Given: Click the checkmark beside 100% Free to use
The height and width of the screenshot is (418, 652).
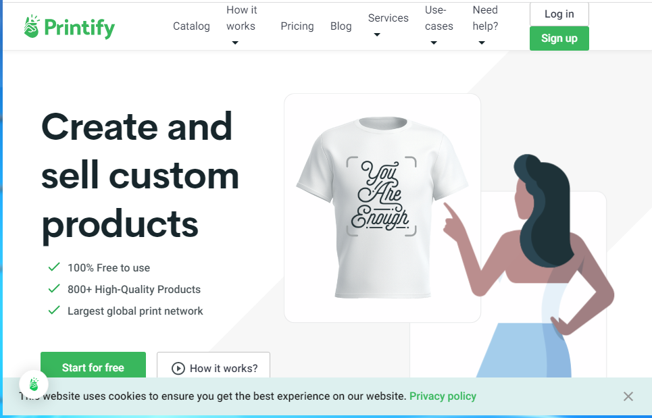Looking at the screenshot, I should point(54,267).
